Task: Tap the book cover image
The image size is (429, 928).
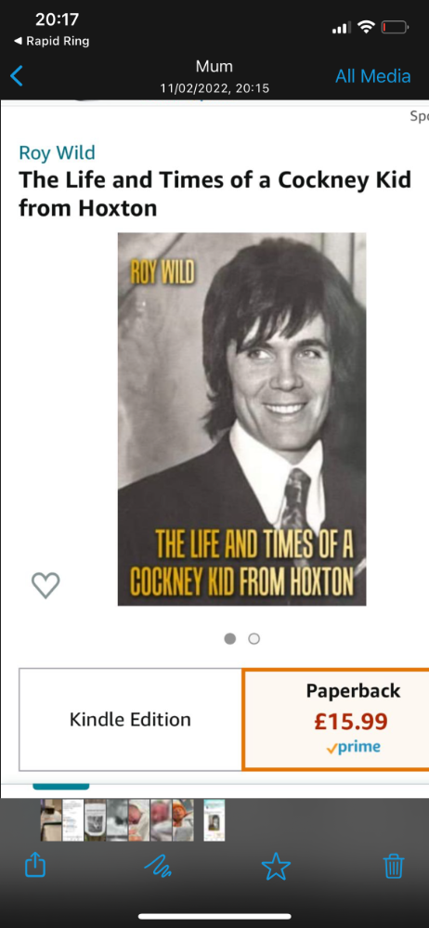Action: (x=241, y=419)
